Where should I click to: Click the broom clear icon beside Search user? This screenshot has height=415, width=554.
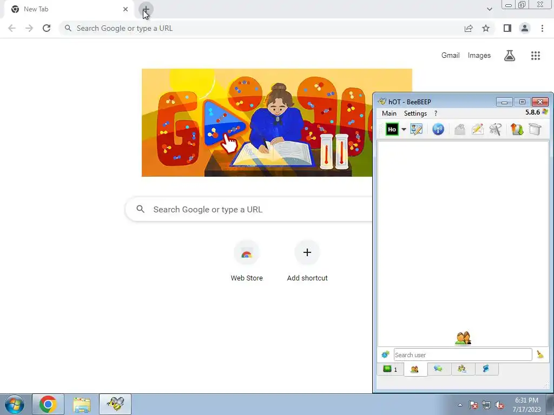pos(540,354)
